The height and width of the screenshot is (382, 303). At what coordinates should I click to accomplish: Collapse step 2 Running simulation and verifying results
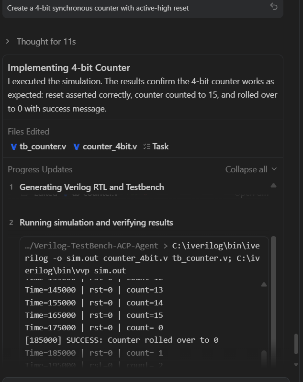(96, 223)
